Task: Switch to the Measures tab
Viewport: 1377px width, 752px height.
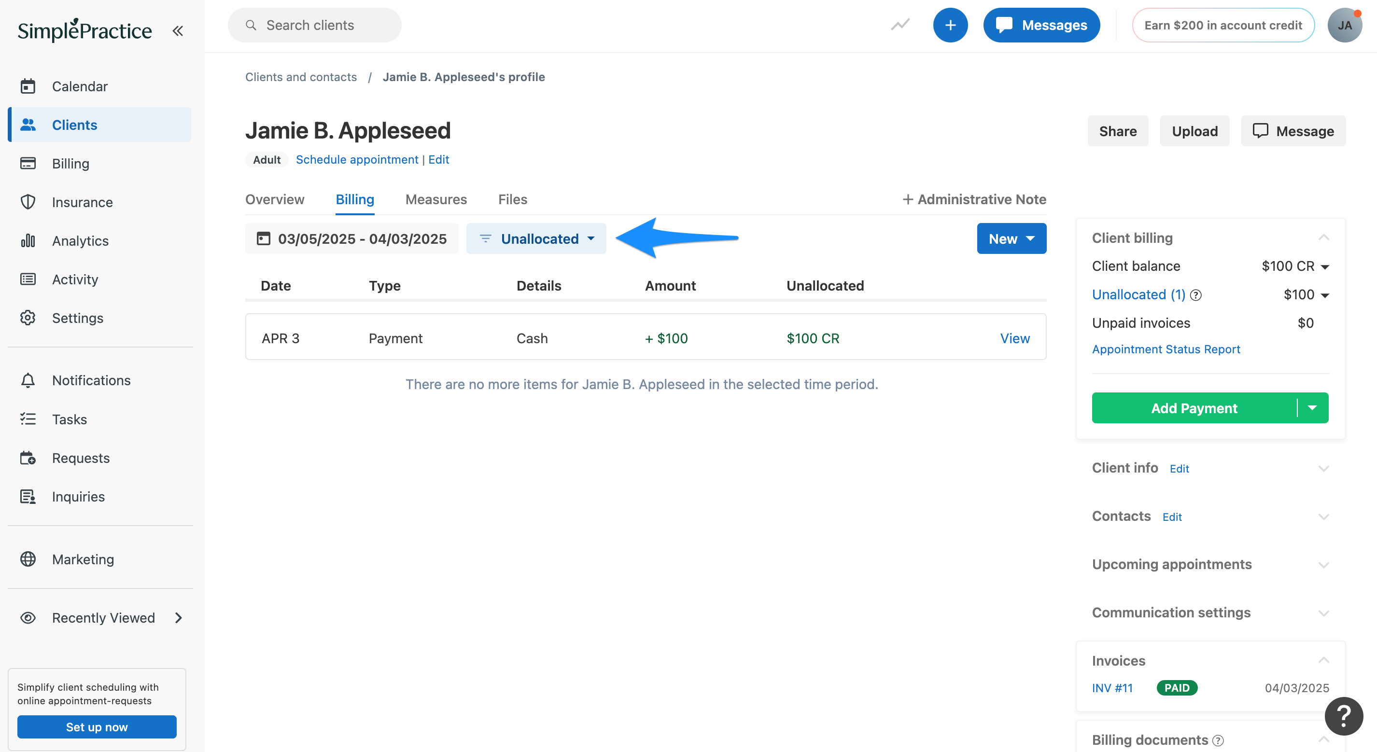Action: pos(436,199)
